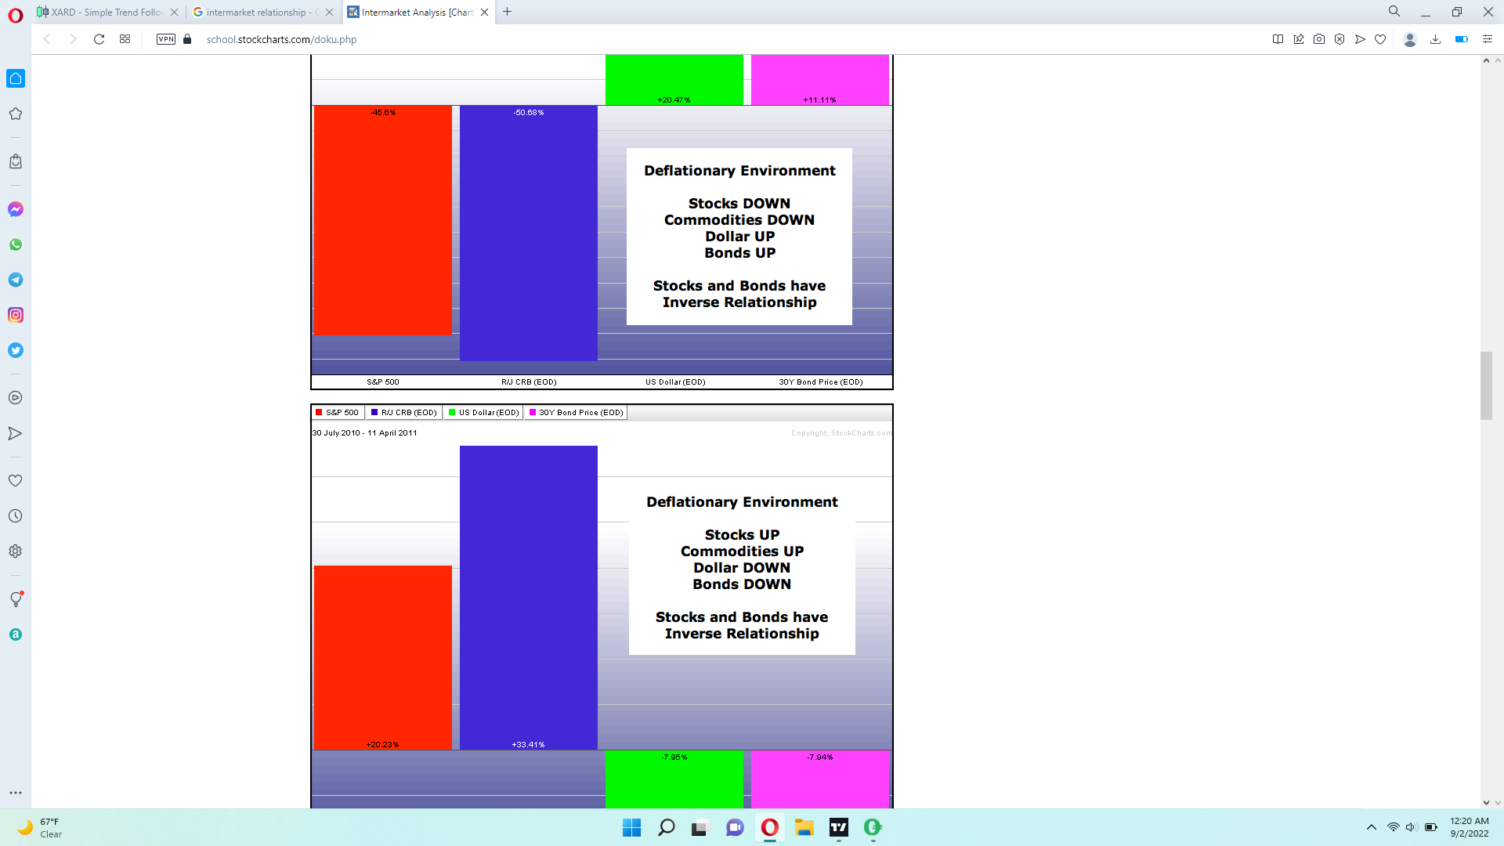Switch to XARD Simple Trend tab
The image size is (1504, 846).
click(x=107, y=12)
